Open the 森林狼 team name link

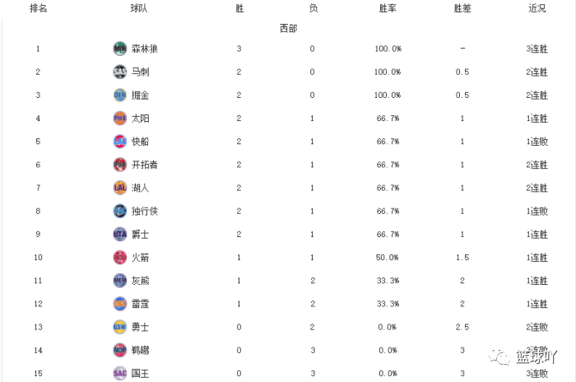coord(145,49)
